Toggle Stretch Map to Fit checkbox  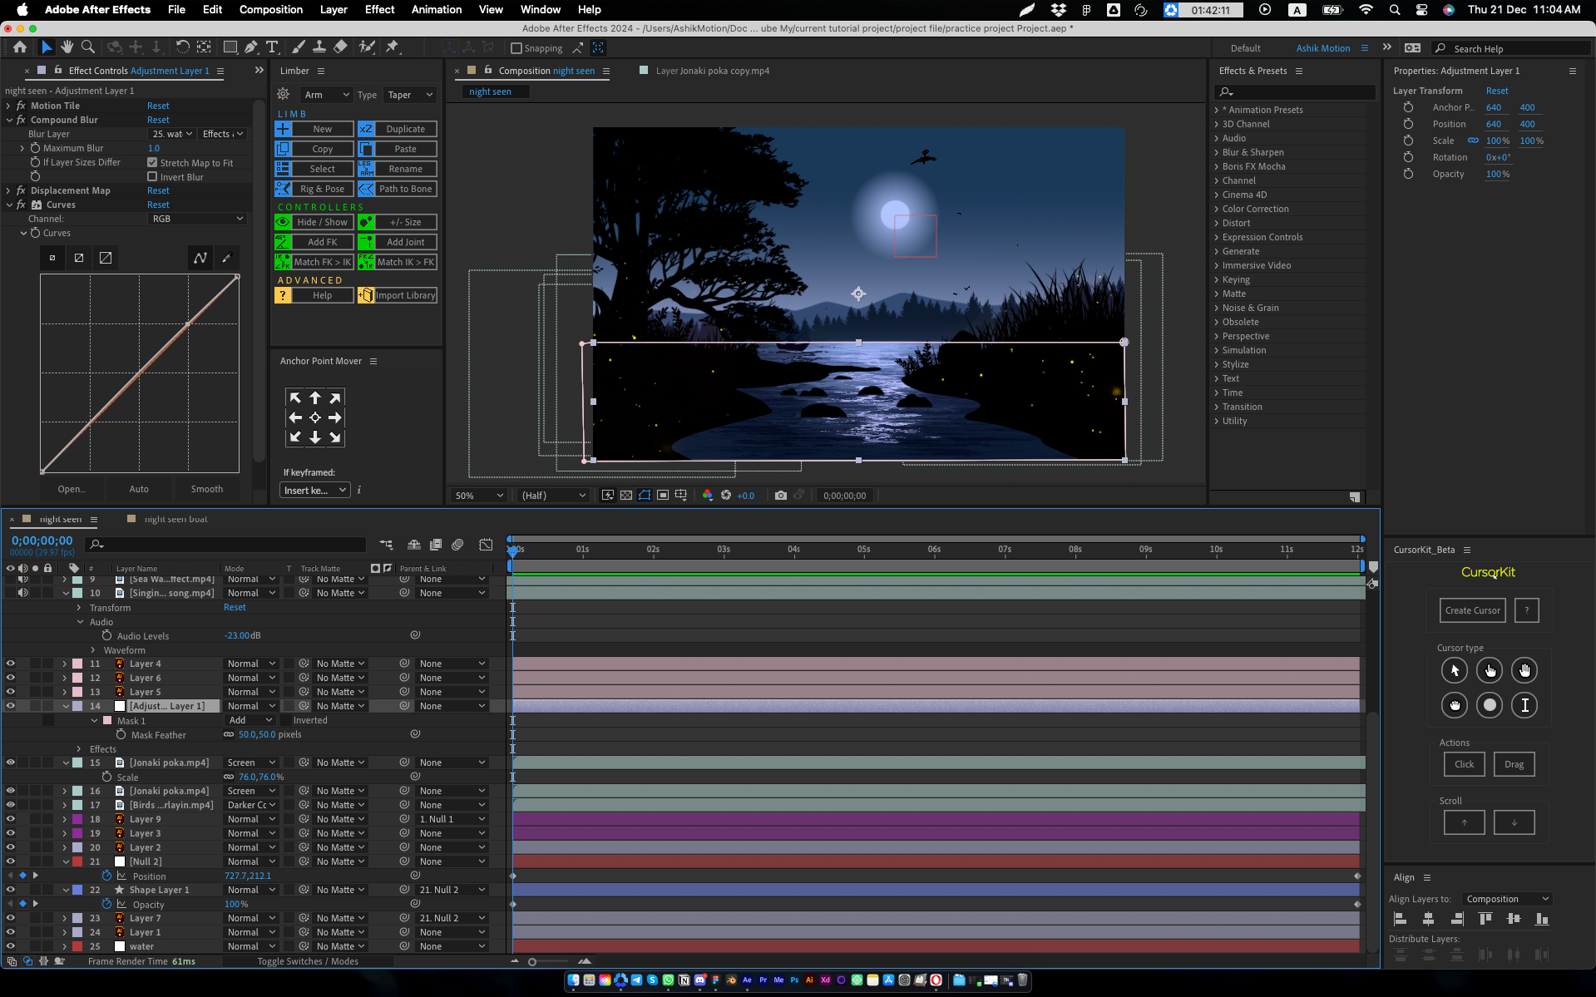(152, 162)
